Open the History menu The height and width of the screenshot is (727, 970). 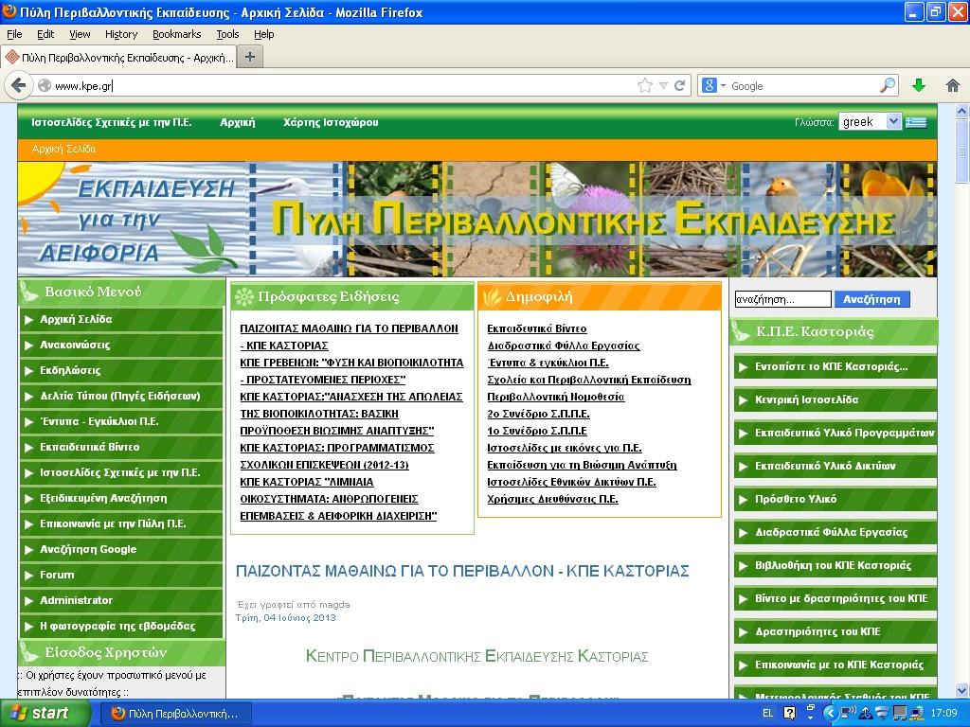(121, 34)
